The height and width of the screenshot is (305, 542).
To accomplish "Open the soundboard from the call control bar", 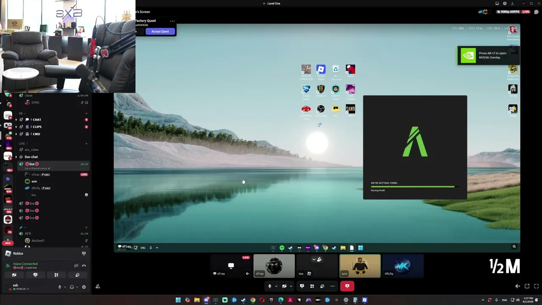I will point(322,286).
